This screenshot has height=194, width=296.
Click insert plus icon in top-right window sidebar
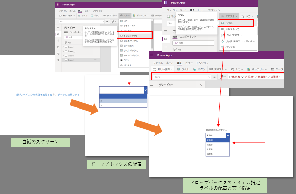[x=166, y=47]
